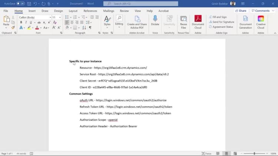Switch to Web Layout view icon
Screen dimensions: 278x156
click(x=235, y=153)
